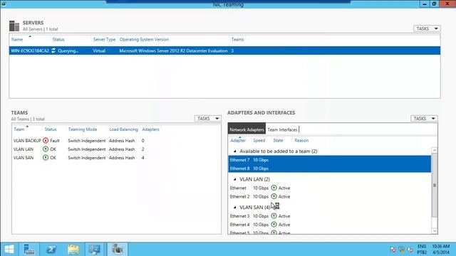Sort servers by Status column
The height and width of the screenshot is (256, 456).
pos(58,40)
